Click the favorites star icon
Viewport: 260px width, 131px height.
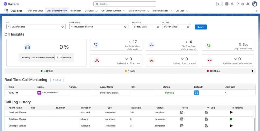(x=218, y=4)
